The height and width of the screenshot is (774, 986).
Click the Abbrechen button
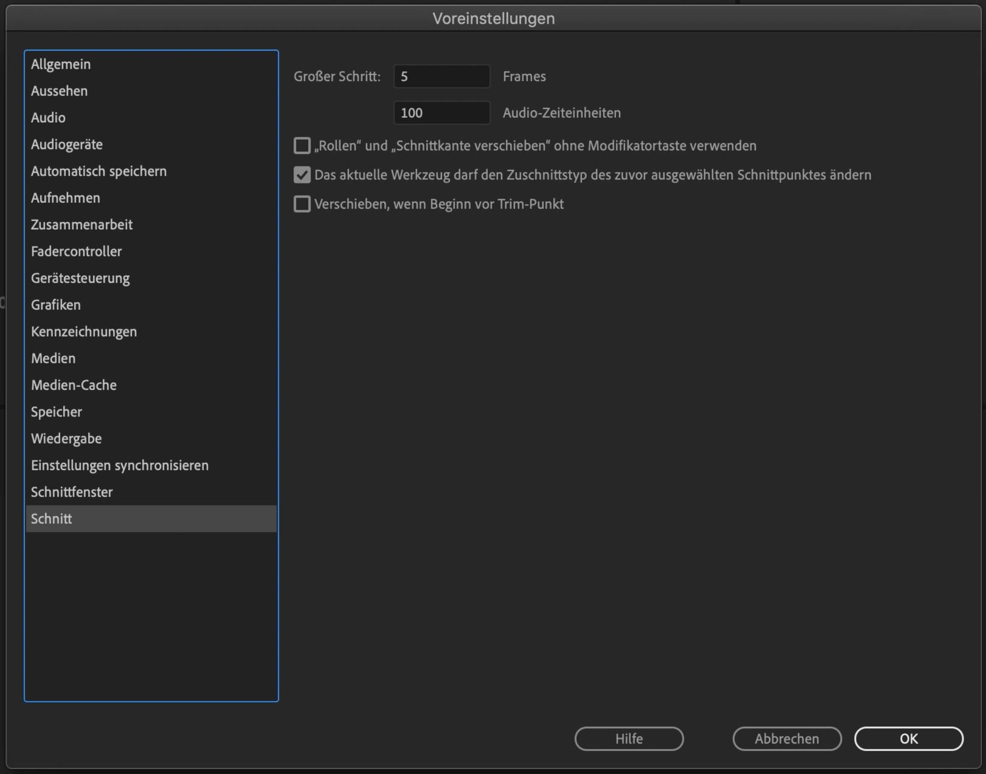(787, 739)
